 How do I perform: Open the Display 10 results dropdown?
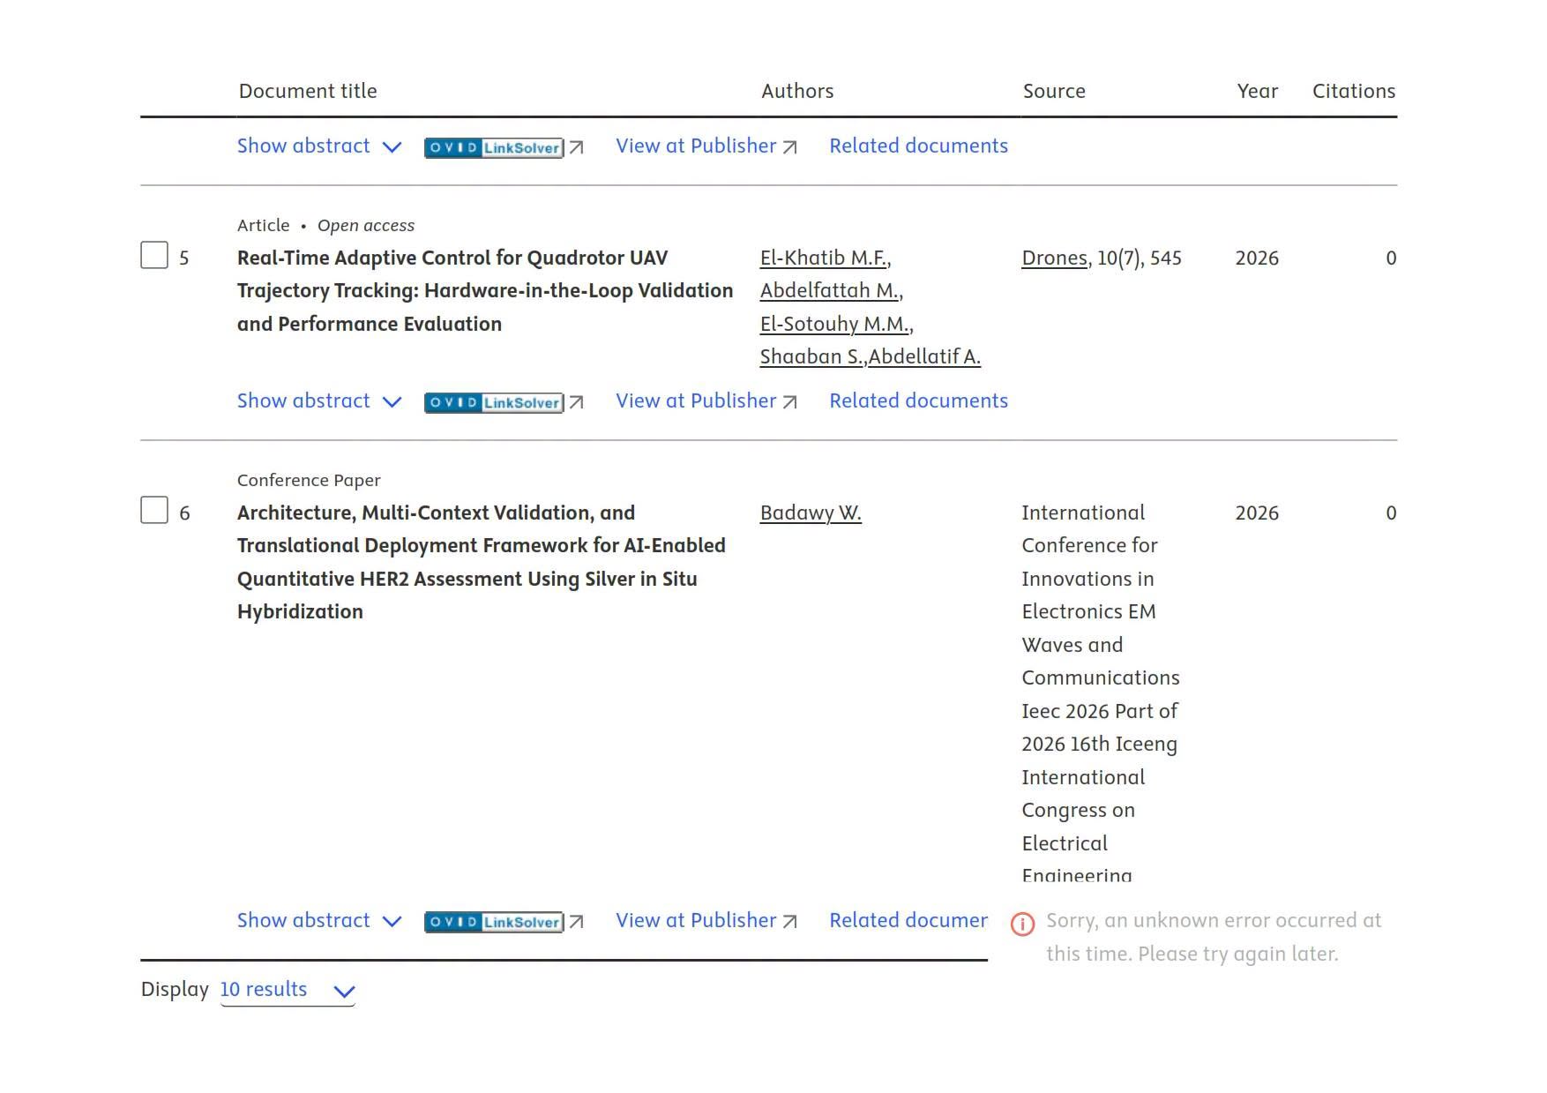point(288,991)
